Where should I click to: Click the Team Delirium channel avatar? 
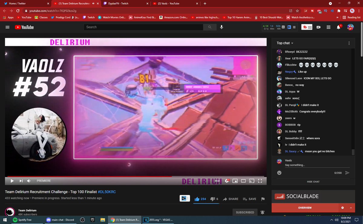pyautogui.click(x=10, y=212)
